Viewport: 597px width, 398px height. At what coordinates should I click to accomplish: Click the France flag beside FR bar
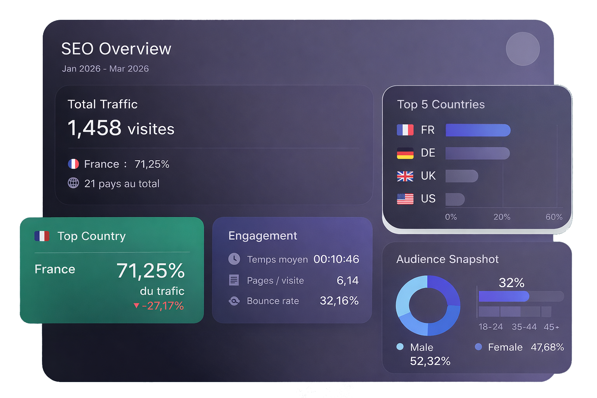[x=405, y=130]
